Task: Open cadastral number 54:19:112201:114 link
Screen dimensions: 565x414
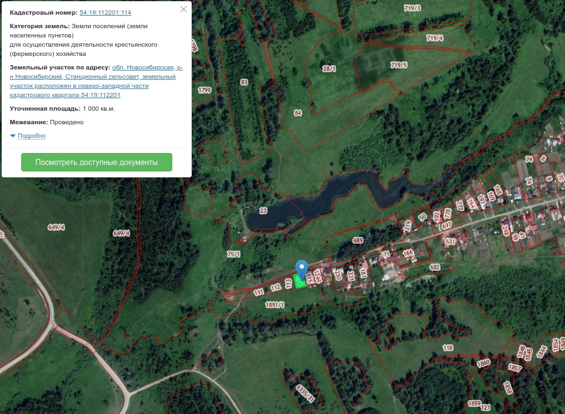Action: point(105,12)
